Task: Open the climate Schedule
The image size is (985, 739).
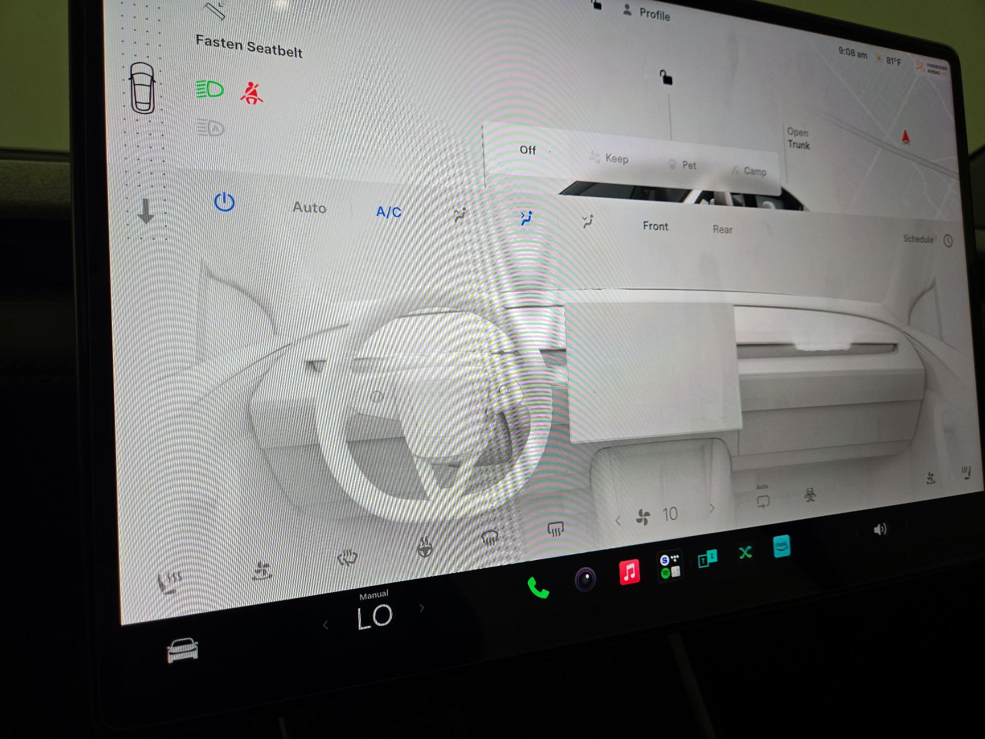Action: click(918, 239)
